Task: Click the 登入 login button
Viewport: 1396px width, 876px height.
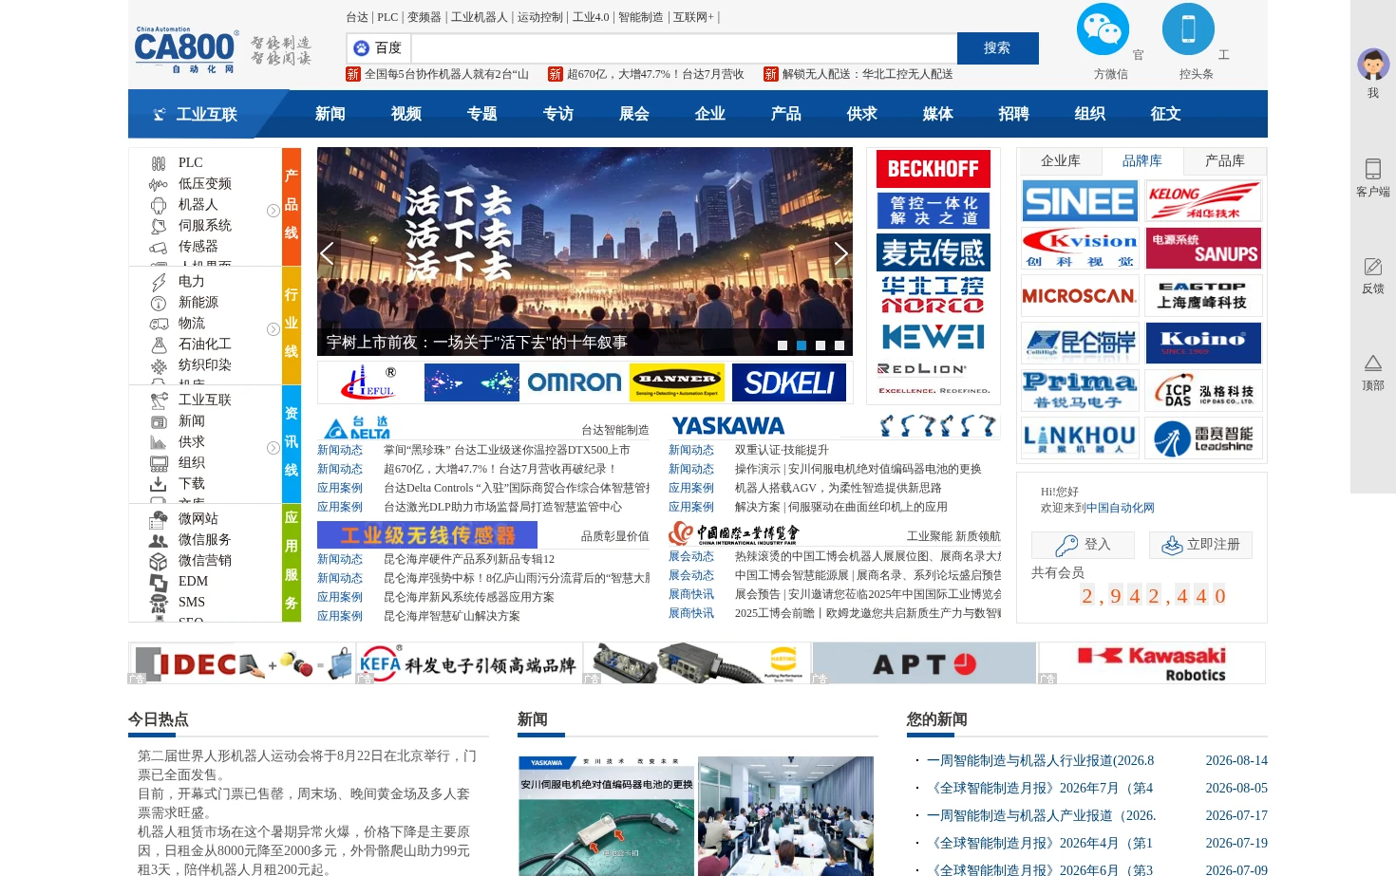Action: [x=1084, y=545]
